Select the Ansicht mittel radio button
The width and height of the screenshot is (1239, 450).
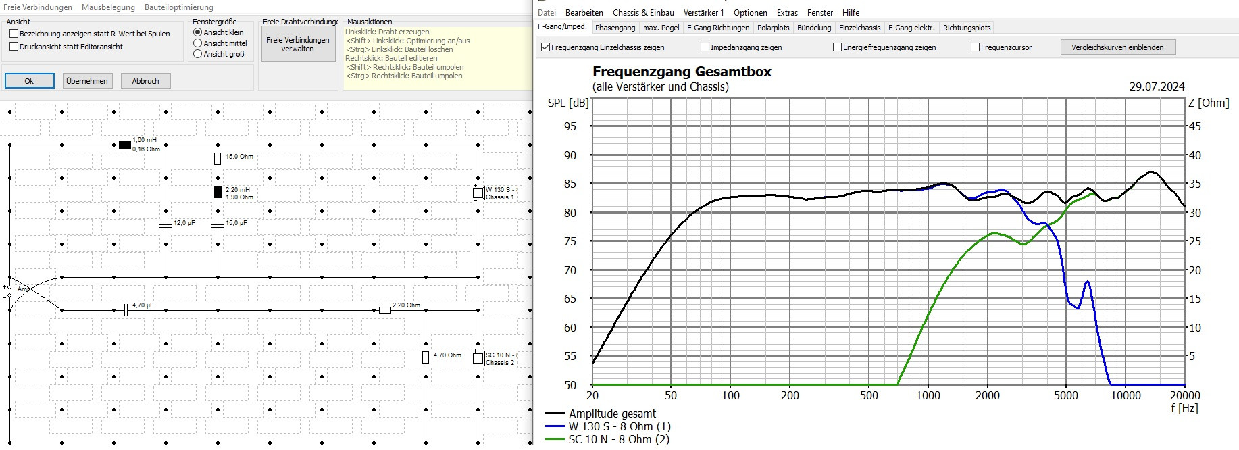point(198,43)
